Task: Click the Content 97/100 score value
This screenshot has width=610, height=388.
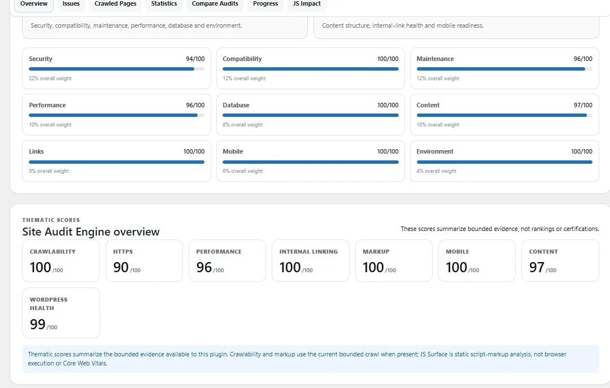Action: pos(583,105)
